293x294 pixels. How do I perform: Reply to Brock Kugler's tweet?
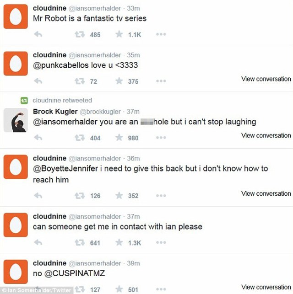point(38,138)
